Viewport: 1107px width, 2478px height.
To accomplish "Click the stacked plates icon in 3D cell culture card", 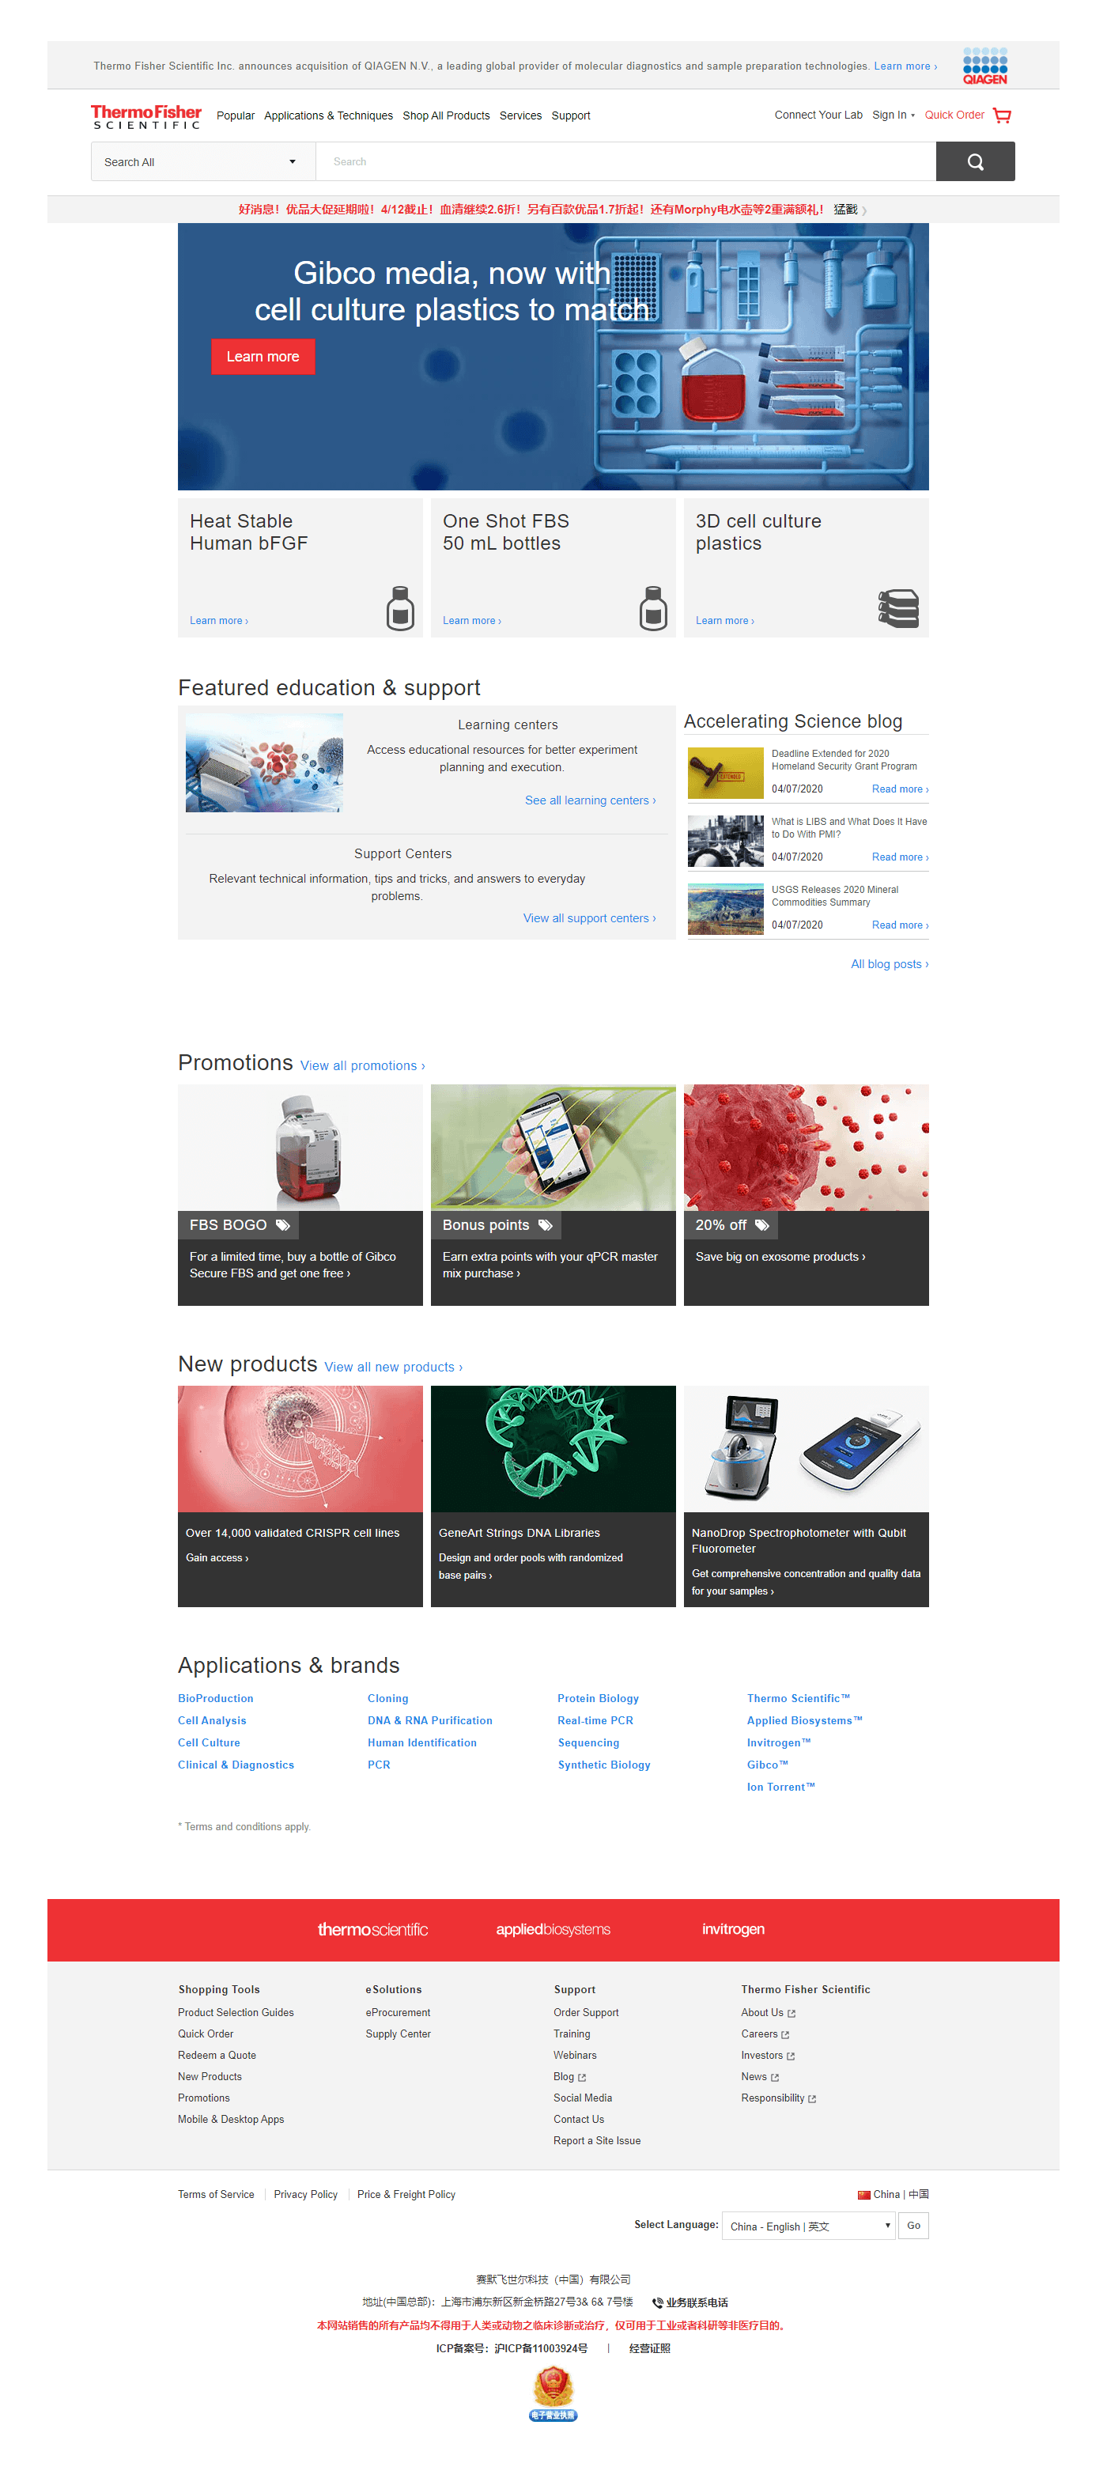I will point(898,609).
